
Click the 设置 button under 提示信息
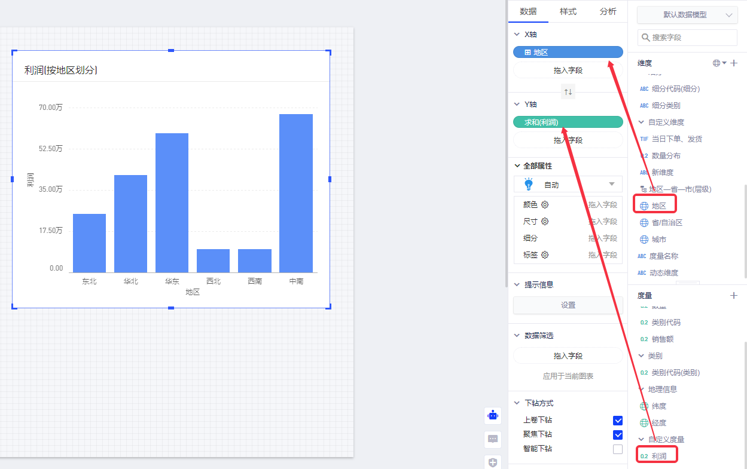568,305
